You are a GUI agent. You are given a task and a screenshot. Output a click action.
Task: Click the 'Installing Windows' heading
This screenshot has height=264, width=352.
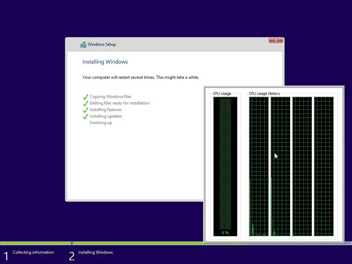pos(105,62)
